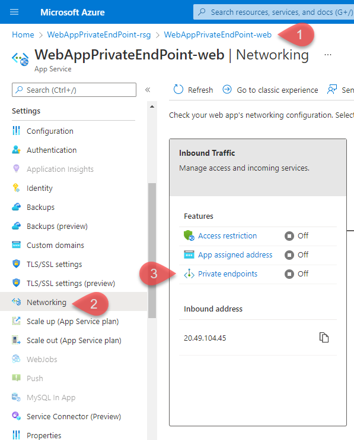Copy inbound address with the copy icon
Image resolution: width=354 pixels, height=440 pixels.
324,338
